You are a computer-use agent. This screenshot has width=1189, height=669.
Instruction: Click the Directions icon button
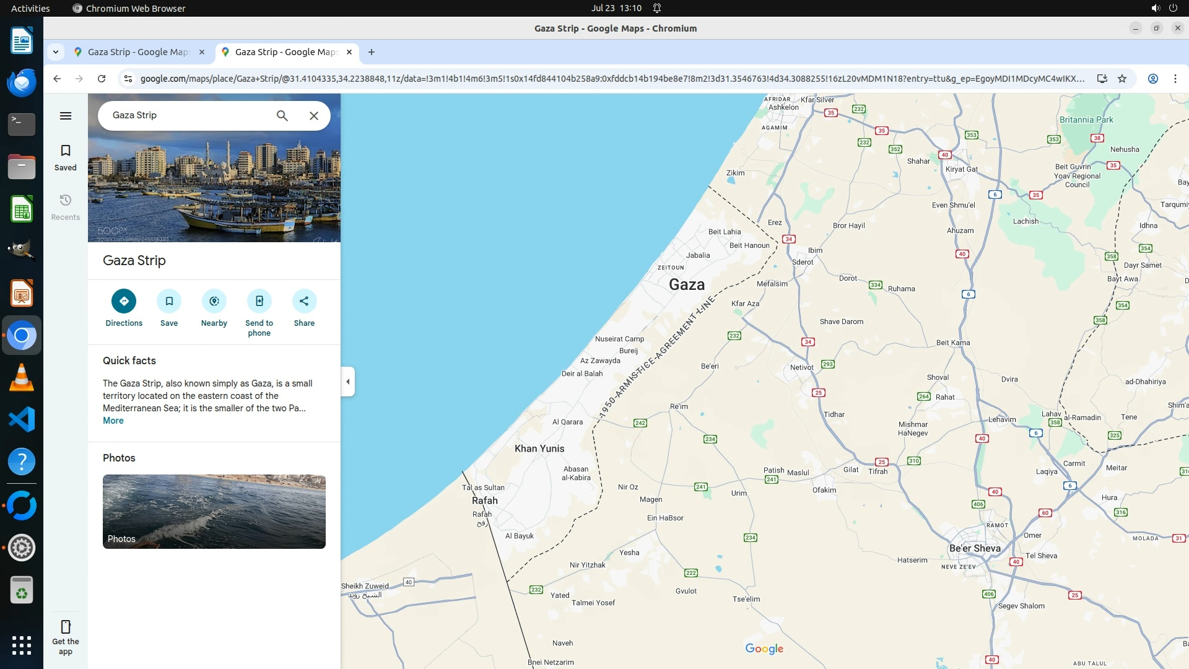pos(124,301)
